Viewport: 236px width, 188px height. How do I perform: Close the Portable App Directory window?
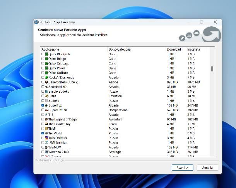point(215,22)
